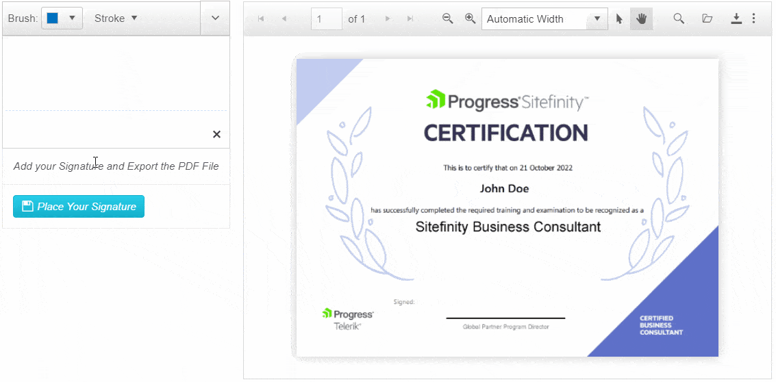Toggle the pan hand tool
This screenshot has width=776, height=382.
pos(641,18)
